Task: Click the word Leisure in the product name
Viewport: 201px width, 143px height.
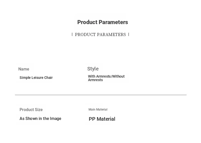Action: coord(37,78)
